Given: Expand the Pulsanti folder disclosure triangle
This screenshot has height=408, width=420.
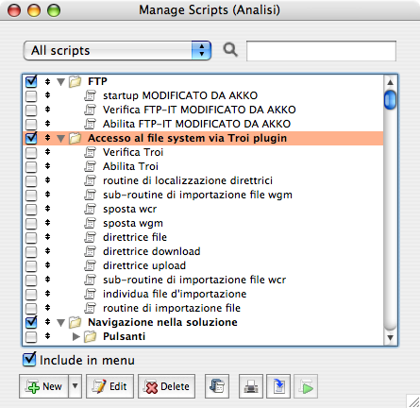Looking at the screenshot, I should pyautogui.click(x=76, y=336).
